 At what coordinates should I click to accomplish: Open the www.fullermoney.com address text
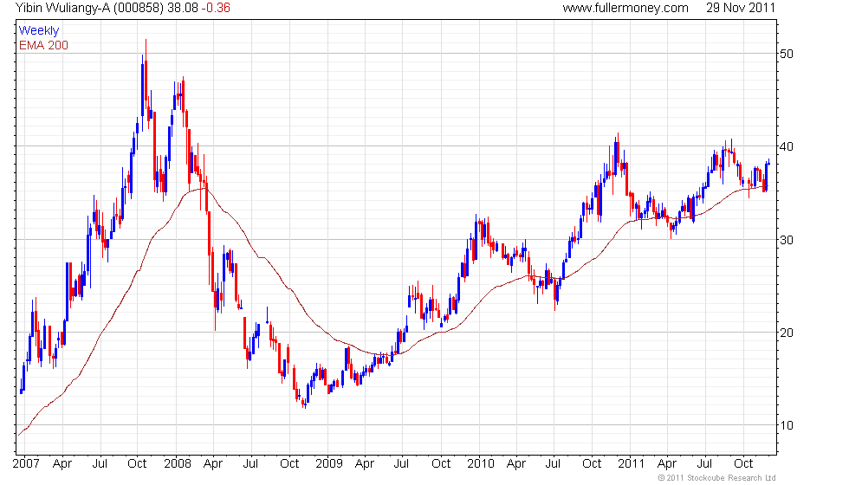pos(625,8)
